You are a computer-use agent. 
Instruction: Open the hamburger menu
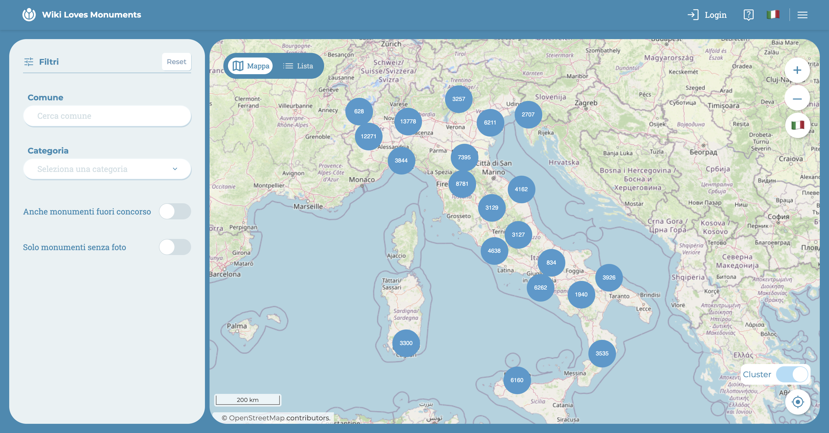pyautogui.click(x=803, y=14)
